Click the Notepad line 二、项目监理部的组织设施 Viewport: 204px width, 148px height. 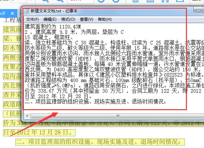95,101
